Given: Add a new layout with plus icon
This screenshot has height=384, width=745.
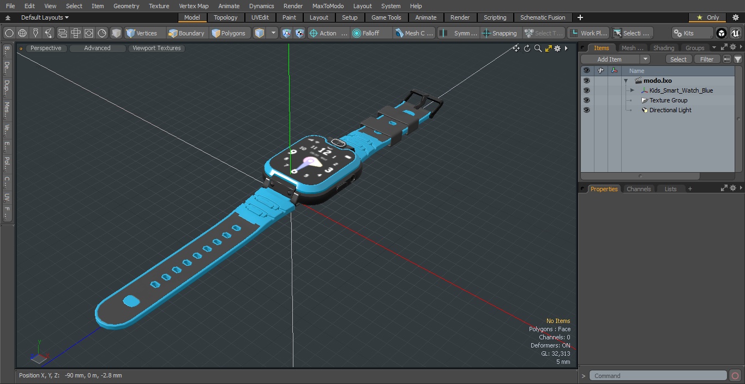Looking at the screenshot, I should point(580,17).
